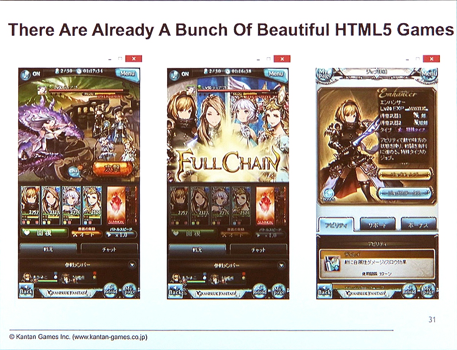Select サポート tab in Enhancer window
This screenshot has height=350, width=457.
pos(378,224)
